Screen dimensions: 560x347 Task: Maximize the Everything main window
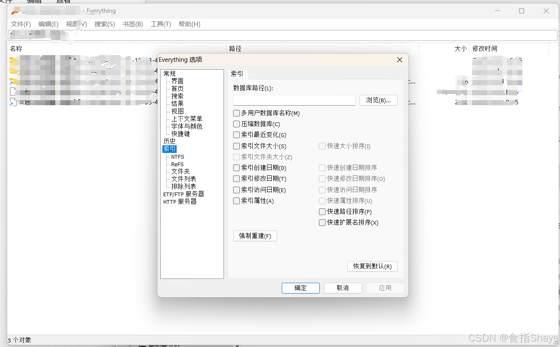point(521,11)
